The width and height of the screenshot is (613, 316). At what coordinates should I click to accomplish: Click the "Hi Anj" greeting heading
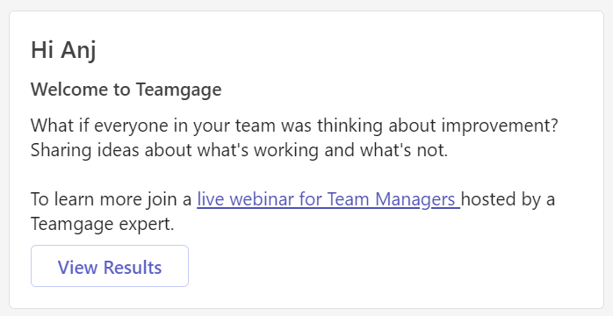(63, 51)
